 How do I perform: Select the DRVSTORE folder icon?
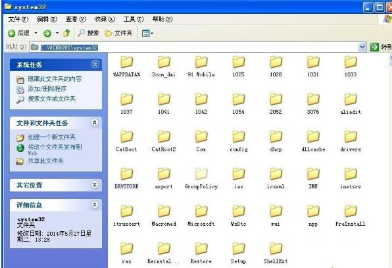127,174
